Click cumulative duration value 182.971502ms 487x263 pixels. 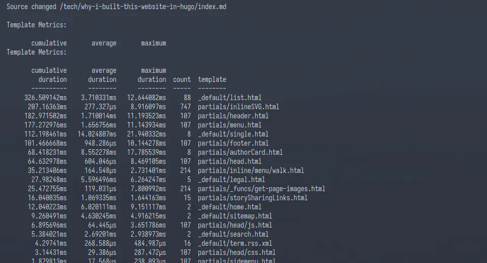[x=46, y=116]
